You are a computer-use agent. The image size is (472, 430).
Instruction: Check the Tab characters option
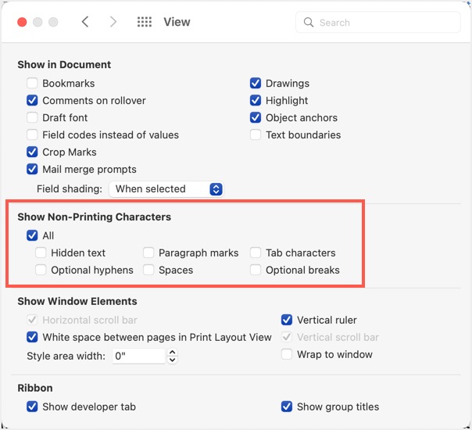(256, 253)
